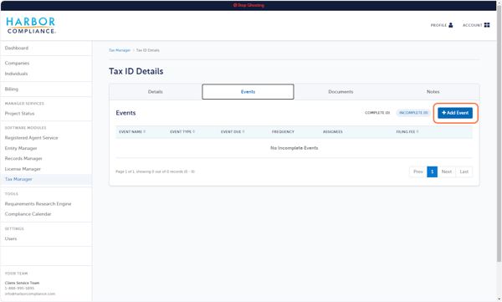The width and height of the screenshot is (502, 302).
Task: Select the Details tab
Action: [x=156, y=91]
